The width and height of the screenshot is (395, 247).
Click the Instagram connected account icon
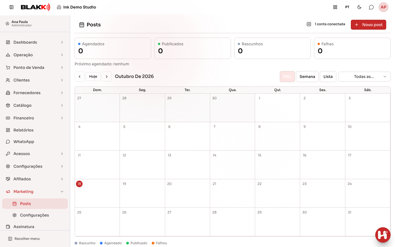[309, 24]
